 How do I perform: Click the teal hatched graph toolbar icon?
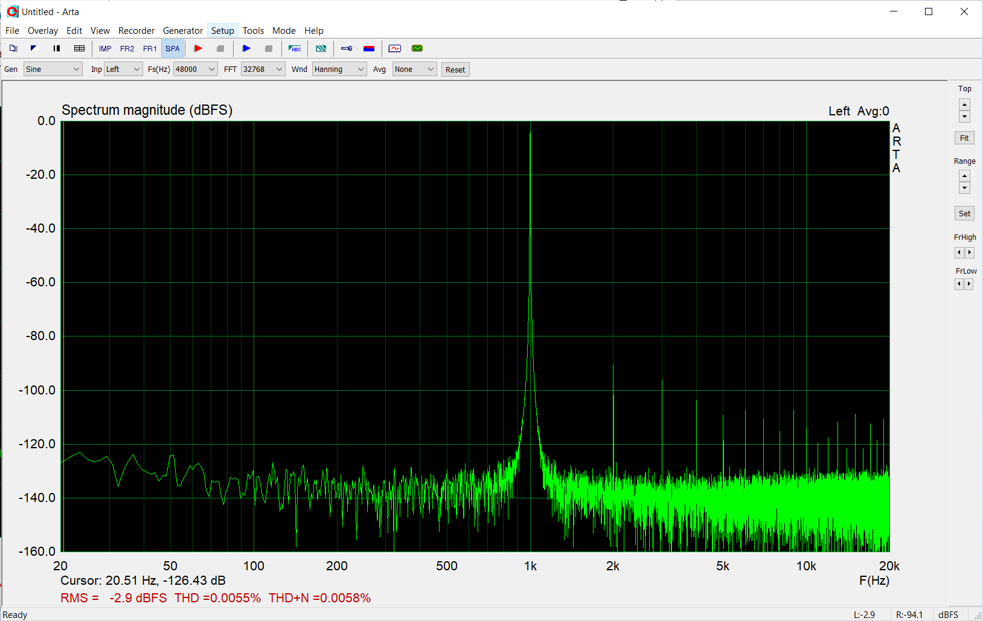coord(321,48)
